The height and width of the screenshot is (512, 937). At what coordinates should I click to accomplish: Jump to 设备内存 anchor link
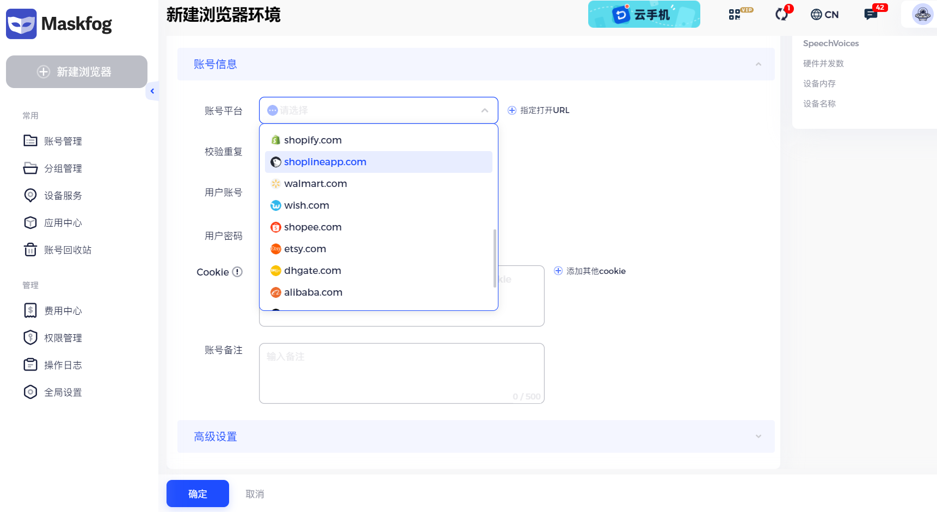click(819, 84)
